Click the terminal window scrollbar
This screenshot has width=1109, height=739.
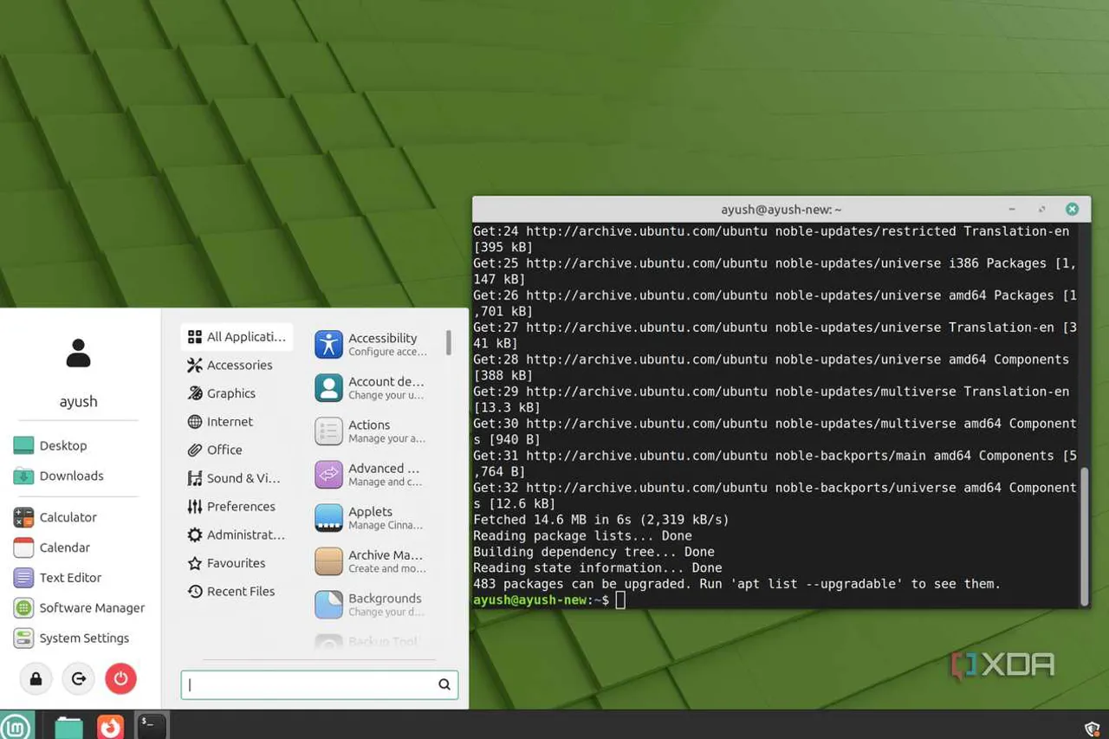click(x=1084, y=537)
